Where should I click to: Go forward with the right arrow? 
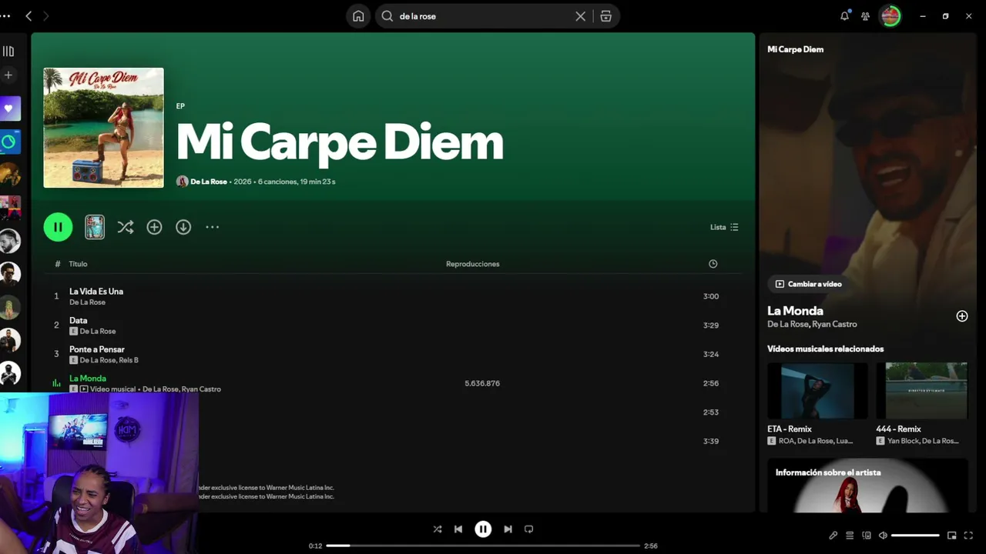(46, 16)
